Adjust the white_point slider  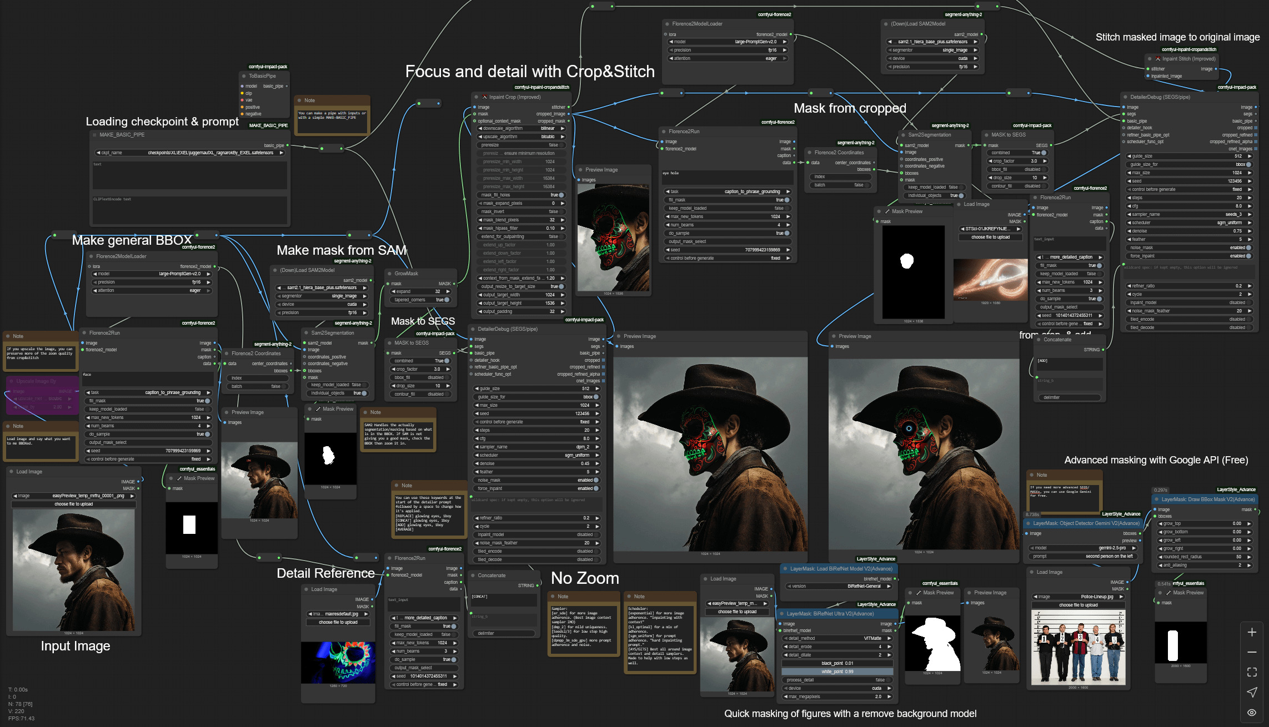(x=837, y=672)
